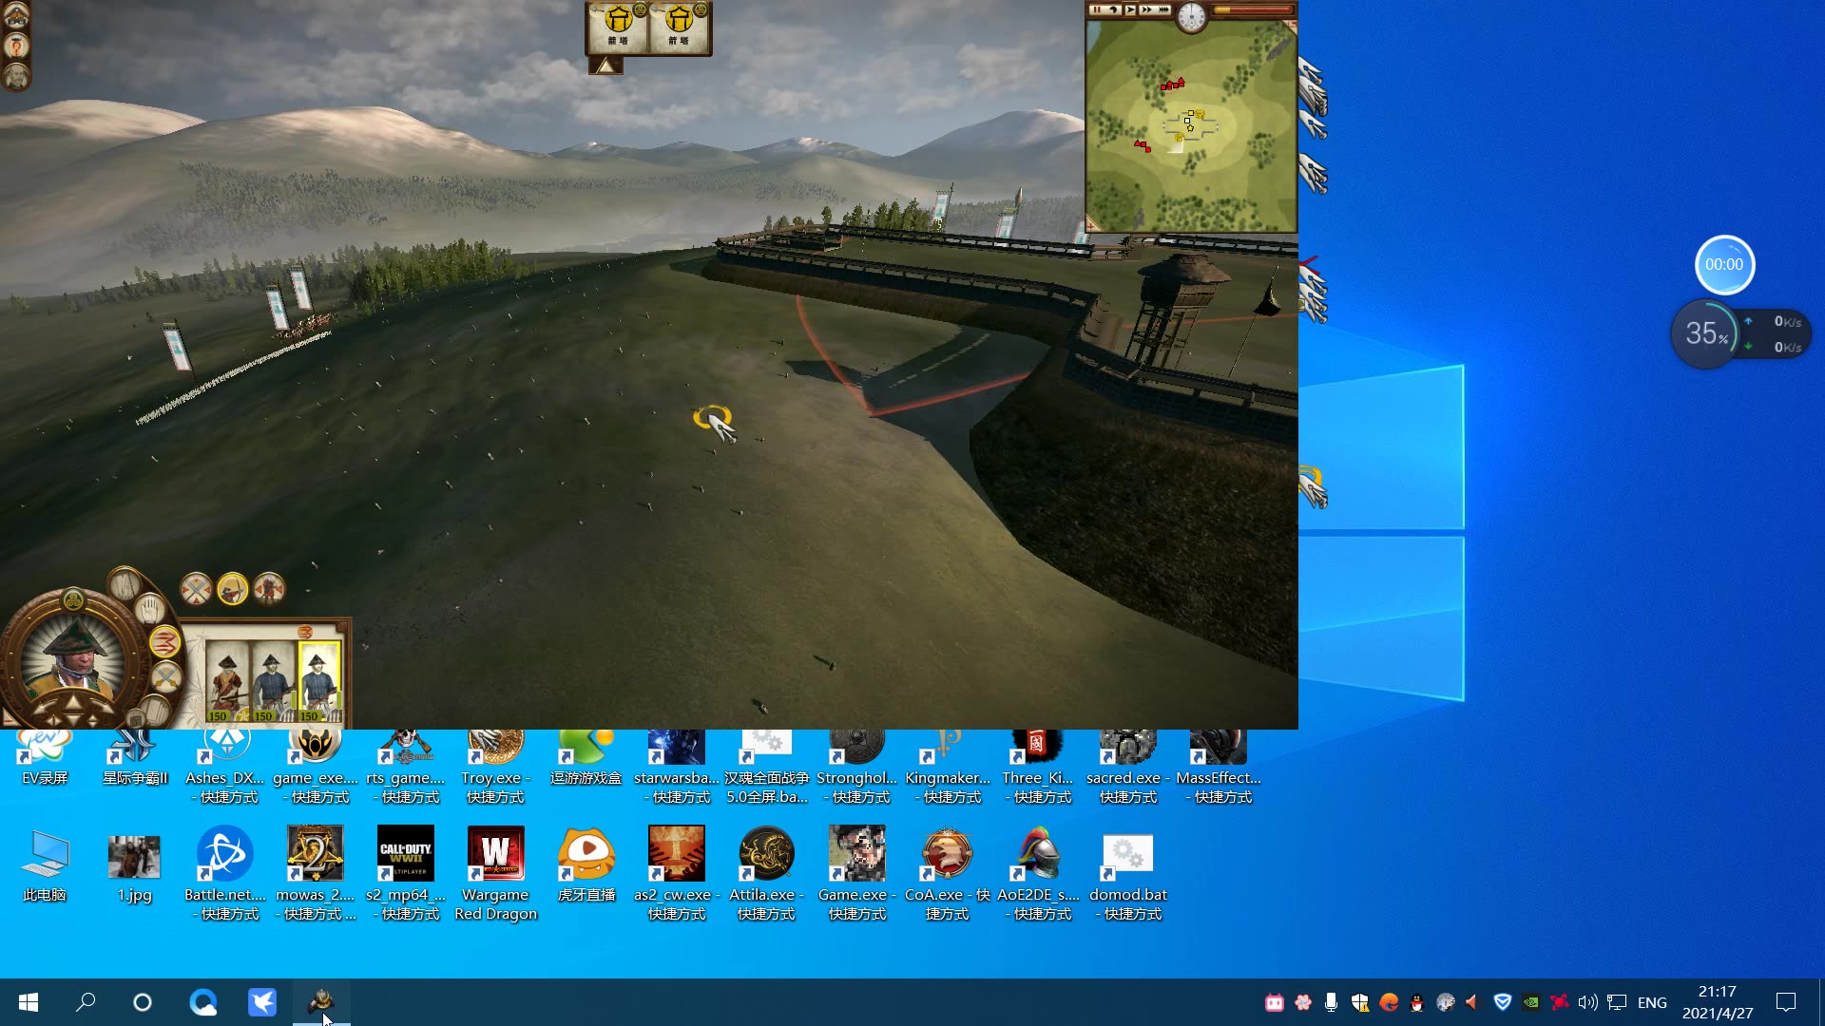Open the Attila.exe shortcut

(x=767, y=874)
